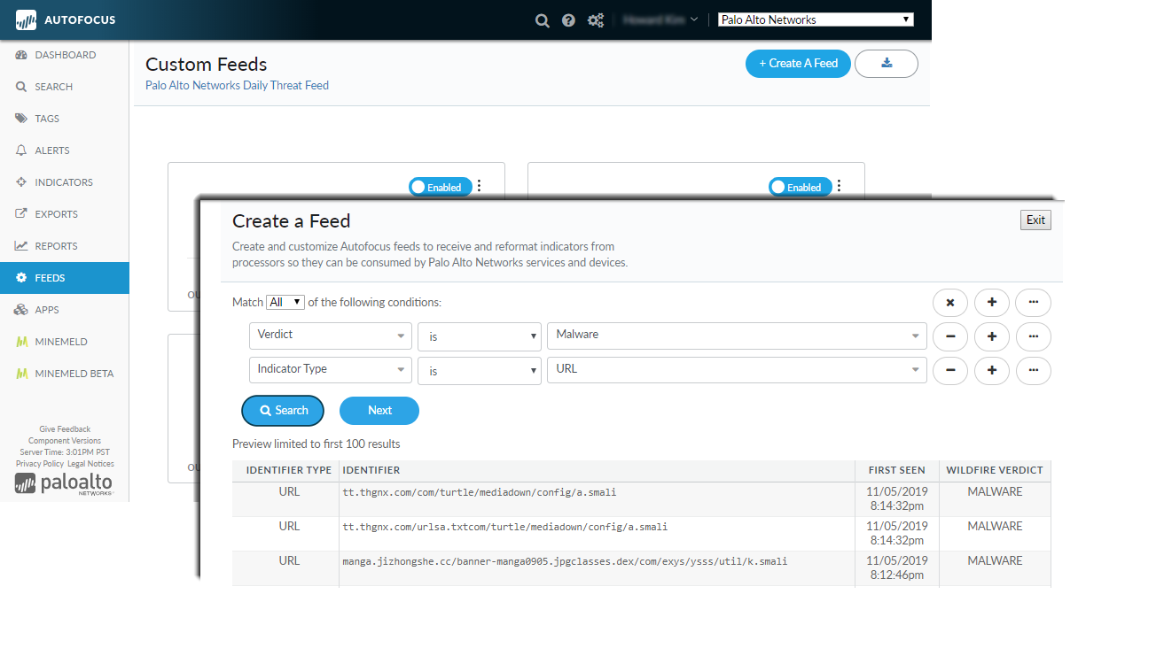This screenshot has height=656, width=1164.
Task: Expand the Match All dropdown
Action: [285, 302]
